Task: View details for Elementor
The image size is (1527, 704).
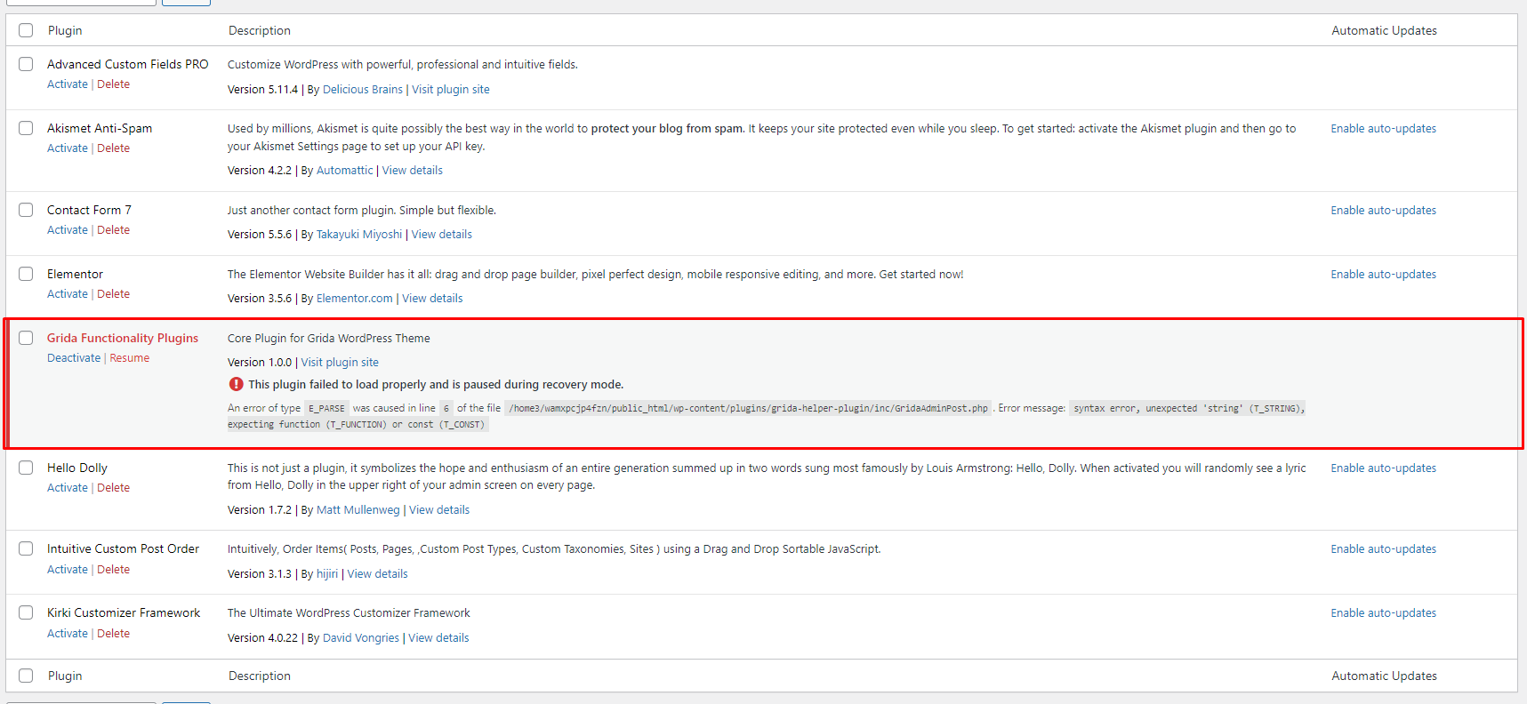Action: (432, 299)
